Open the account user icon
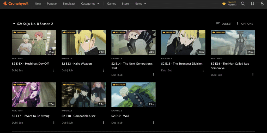Viewport: 267px width, 133px height. (x=262, y=4)
